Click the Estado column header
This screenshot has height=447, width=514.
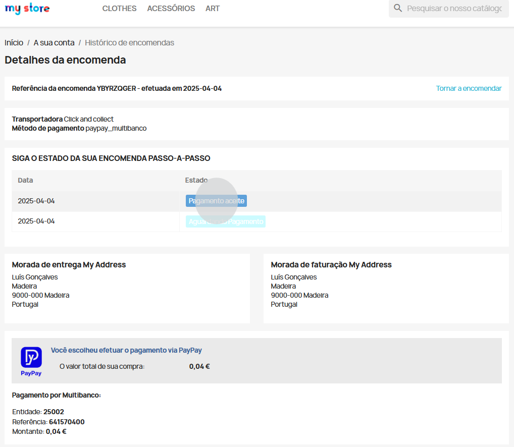(x=196, y=180)
